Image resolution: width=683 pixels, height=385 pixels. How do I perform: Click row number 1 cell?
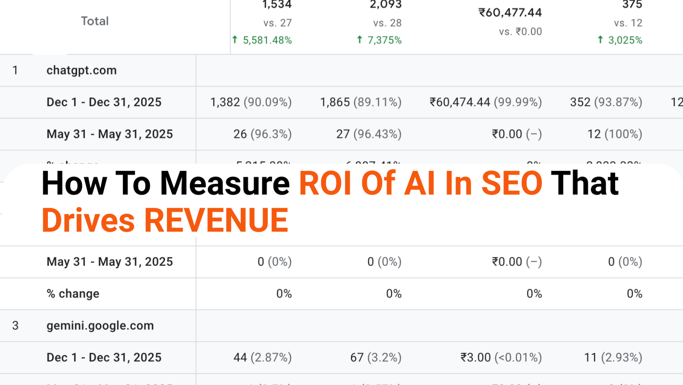pos(15,71)
